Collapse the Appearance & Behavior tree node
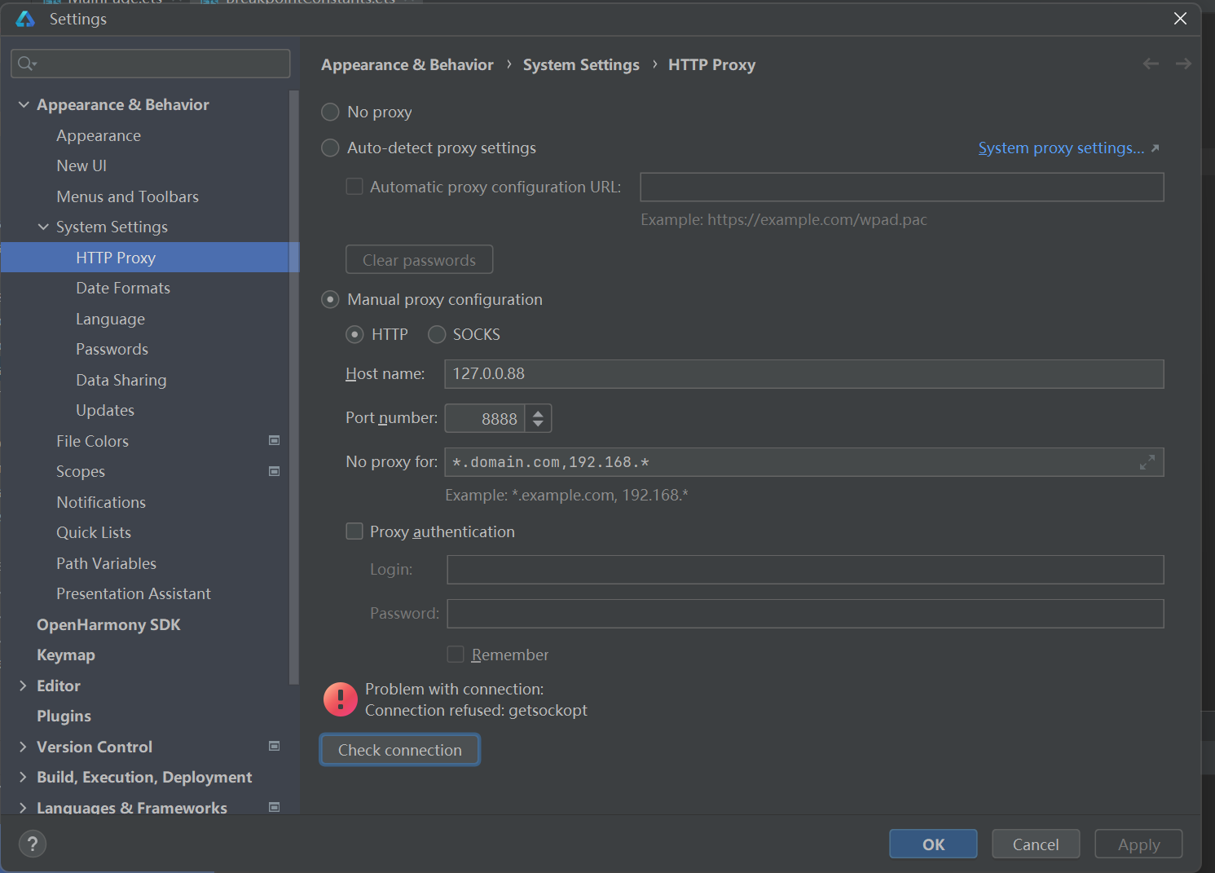This screenshot has height=873, width=1215. coord(24,104)
